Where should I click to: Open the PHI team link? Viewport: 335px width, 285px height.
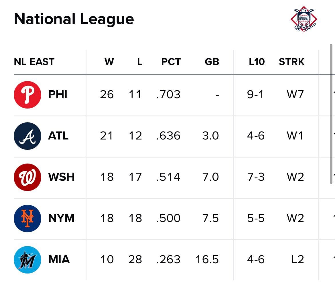[58, 95]
